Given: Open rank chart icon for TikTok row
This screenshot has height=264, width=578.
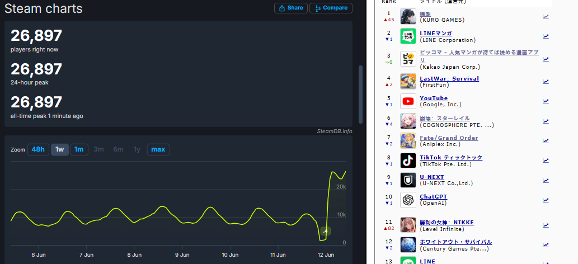Looking at the screenshot, I should pyautogui.click(x=546, y=161).
